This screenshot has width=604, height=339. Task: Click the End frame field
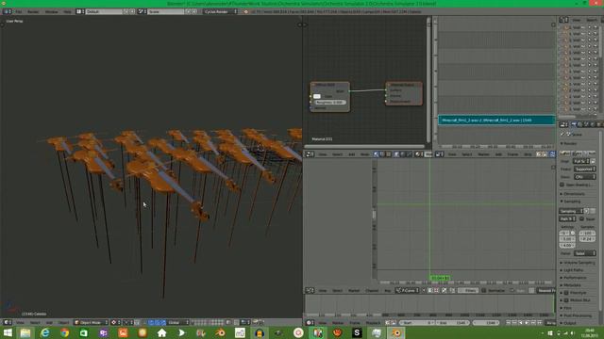tap(452, 322)
